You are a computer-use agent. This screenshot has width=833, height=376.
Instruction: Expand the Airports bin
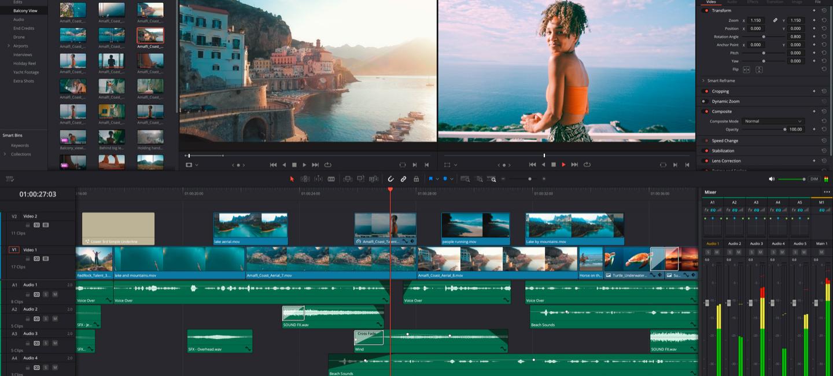(9, 46)
